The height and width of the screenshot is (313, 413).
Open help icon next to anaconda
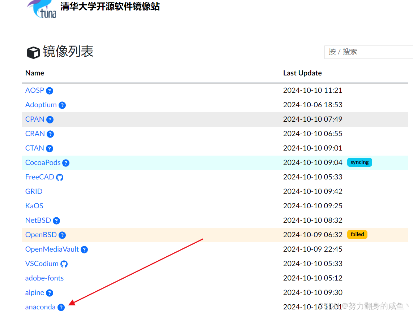[x=61, y=308]
